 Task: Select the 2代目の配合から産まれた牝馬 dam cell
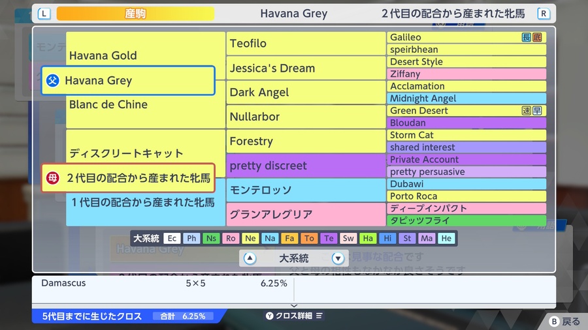[128, 178]
